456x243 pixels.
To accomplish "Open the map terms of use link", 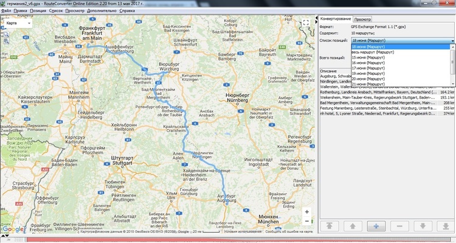I will point(243,231).
